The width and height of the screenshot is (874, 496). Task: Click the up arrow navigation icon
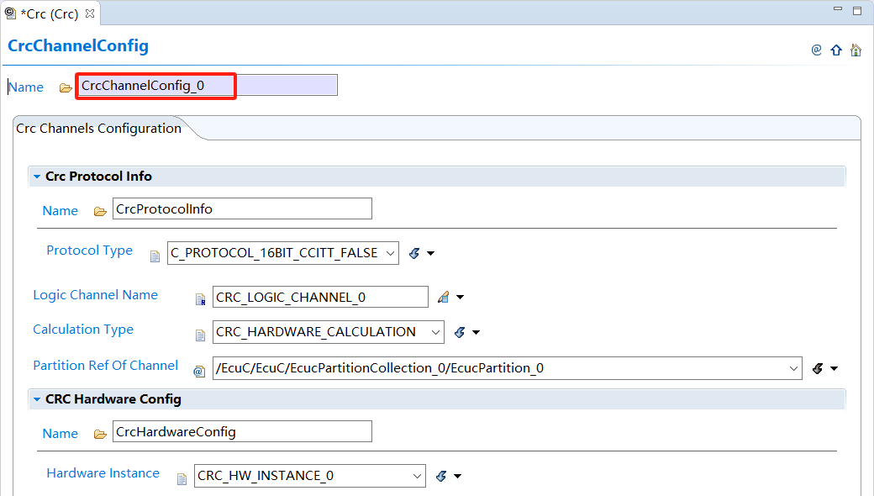836,50
